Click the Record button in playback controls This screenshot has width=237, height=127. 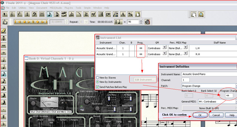pyautogui.click(x=38, y=22)
